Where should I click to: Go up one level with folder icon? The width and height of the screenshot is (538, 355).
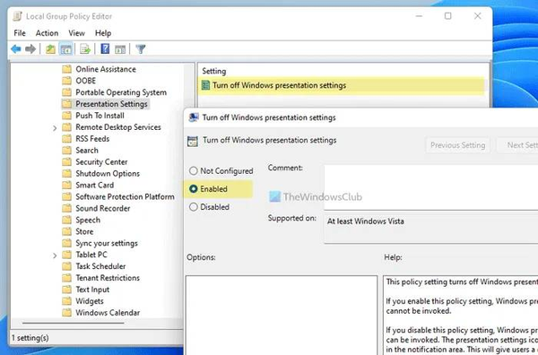pyautogui.click(x=50, y=49)
